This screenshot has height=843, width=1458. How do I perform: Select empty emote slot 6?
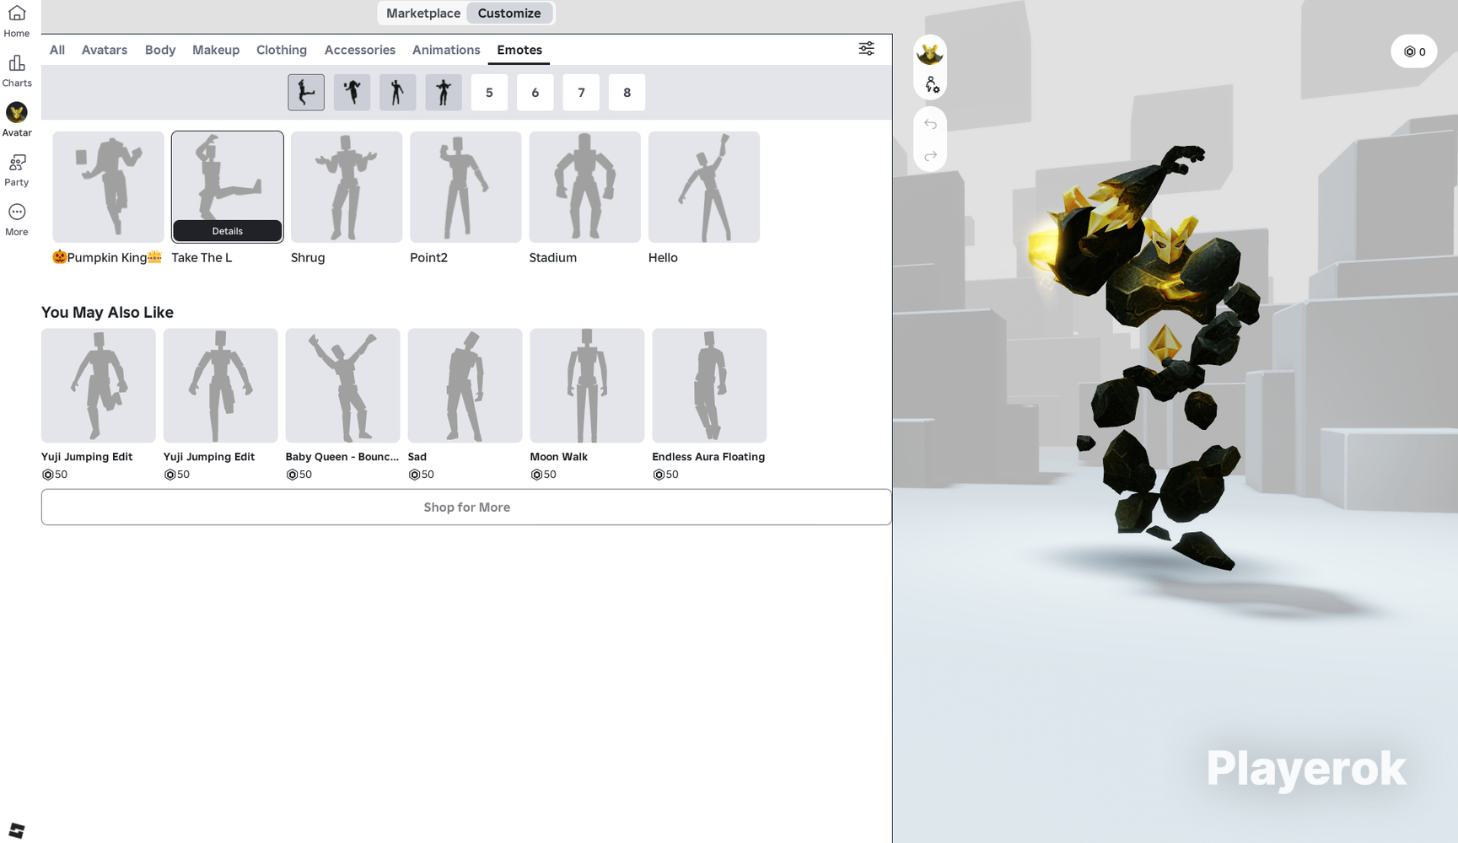click(535, 93)
